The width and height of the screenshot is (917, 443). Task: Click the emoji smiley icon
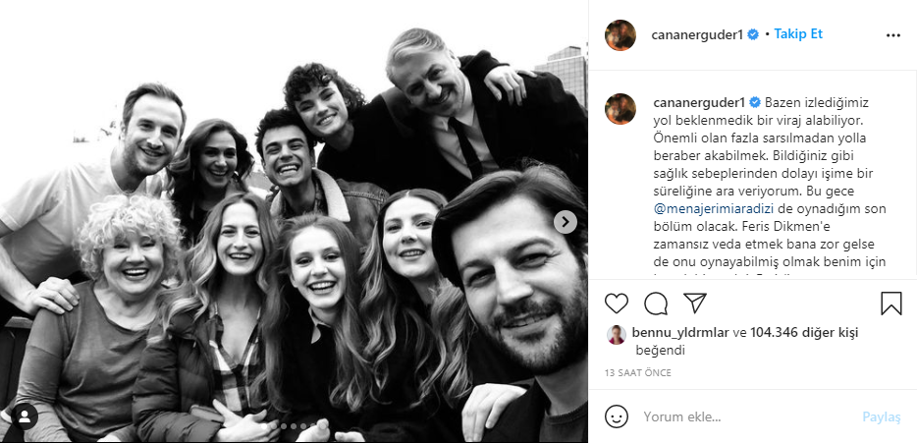[617, 416]
